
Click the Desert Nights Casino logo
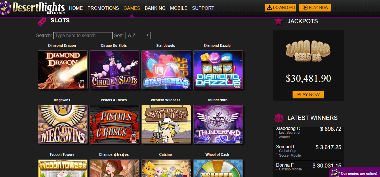32,8
